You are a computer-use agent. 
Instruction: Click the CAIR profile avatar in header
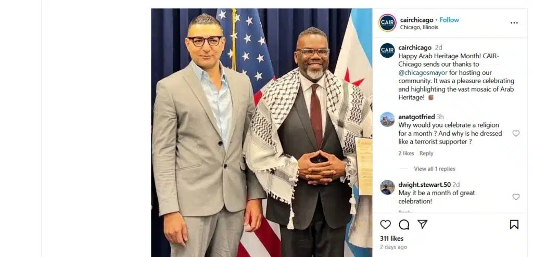(x=387, y=23)
